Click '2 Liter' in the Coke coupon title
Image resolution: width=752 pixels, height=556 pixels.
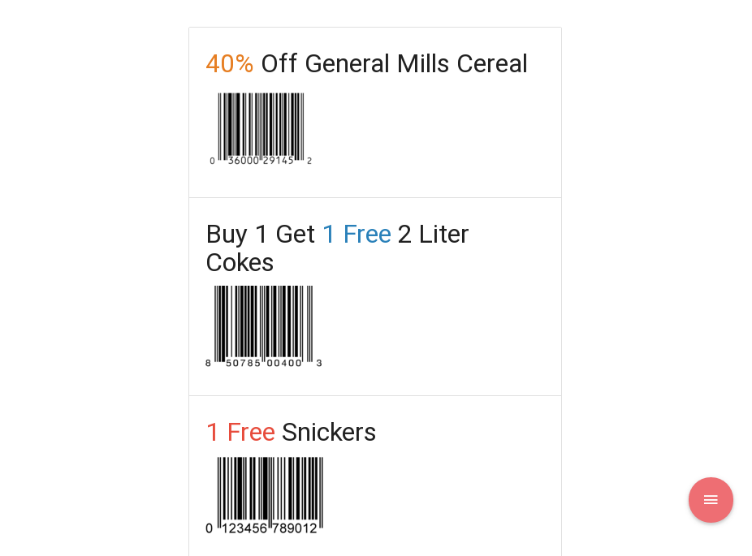click(433, 234)
